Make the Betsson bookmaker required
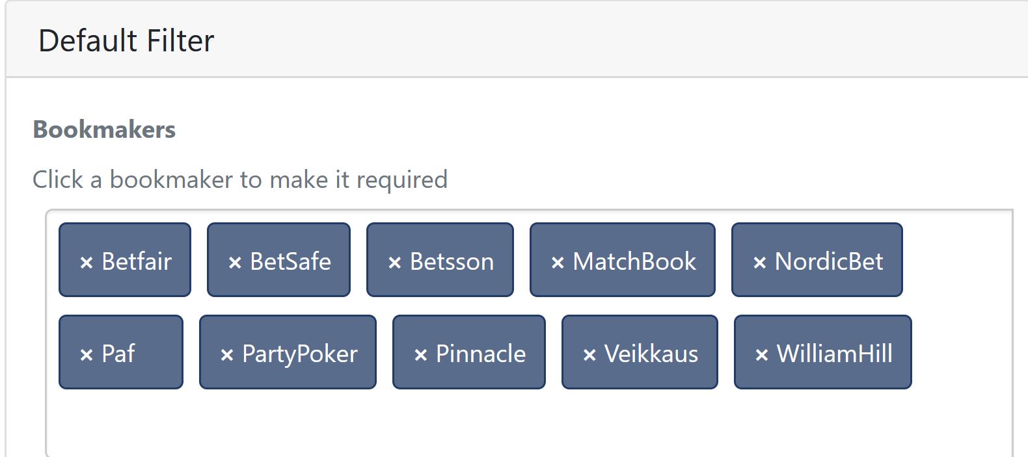 [x=452, y=261]
